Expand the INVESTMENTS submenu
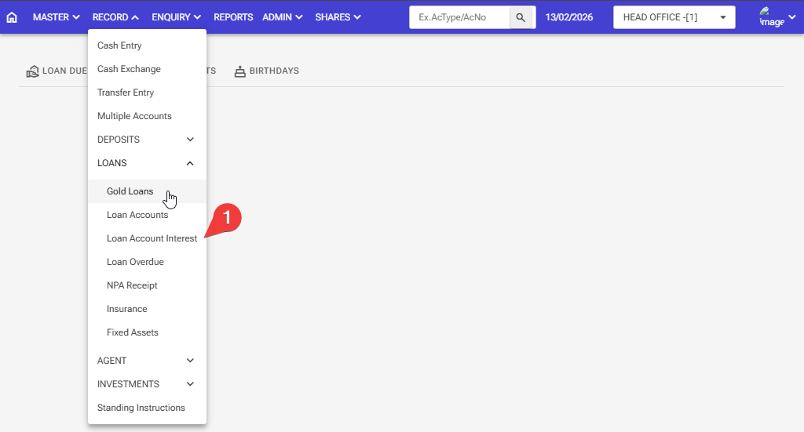This screenshot has height=432, width=804. click(147, 384)
